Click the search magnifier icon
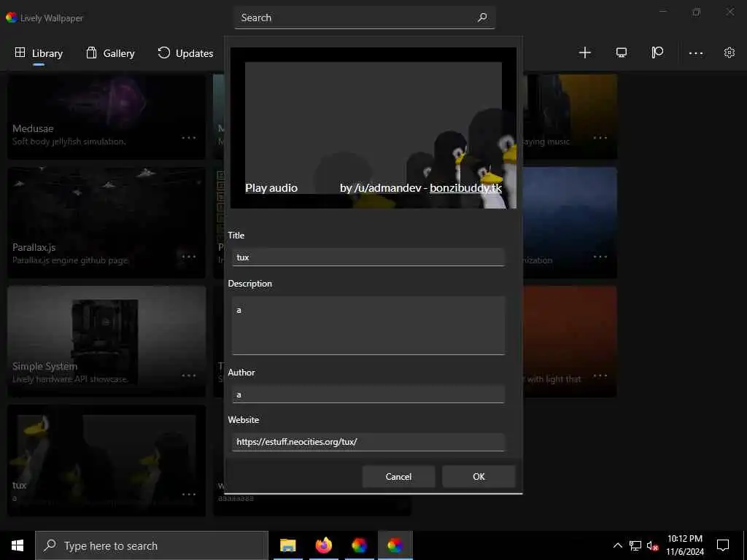The width and height of the screenshot is (747, 560). tap(482, 17)
